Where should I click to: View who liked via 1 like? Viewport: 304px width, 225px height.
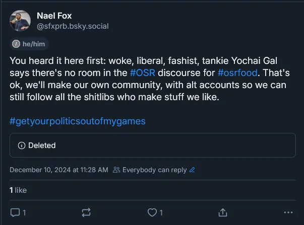(x=18, y=190)
